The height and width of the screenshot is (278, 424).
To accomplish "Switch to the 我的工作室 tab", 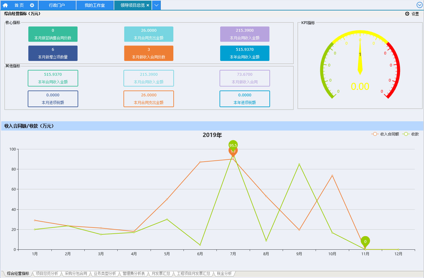I will click(95, 5).
